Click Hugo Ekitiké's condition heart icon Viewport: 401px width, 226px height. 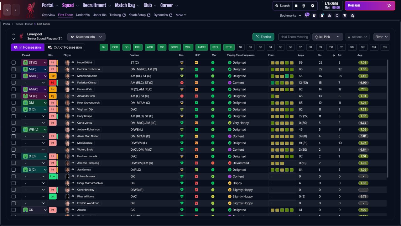click(x=182, y=62)
